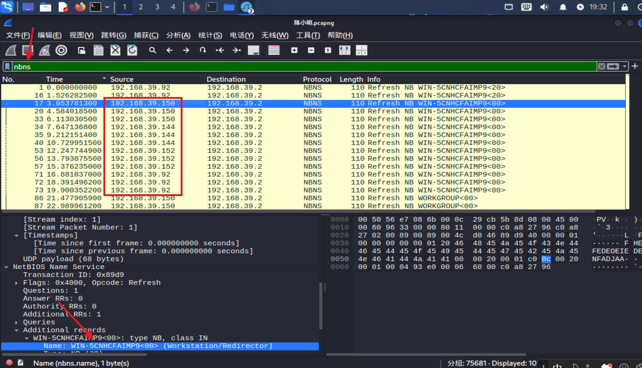Open the 工具(T) menu
The image size is (642, 368).
(308, 35)
